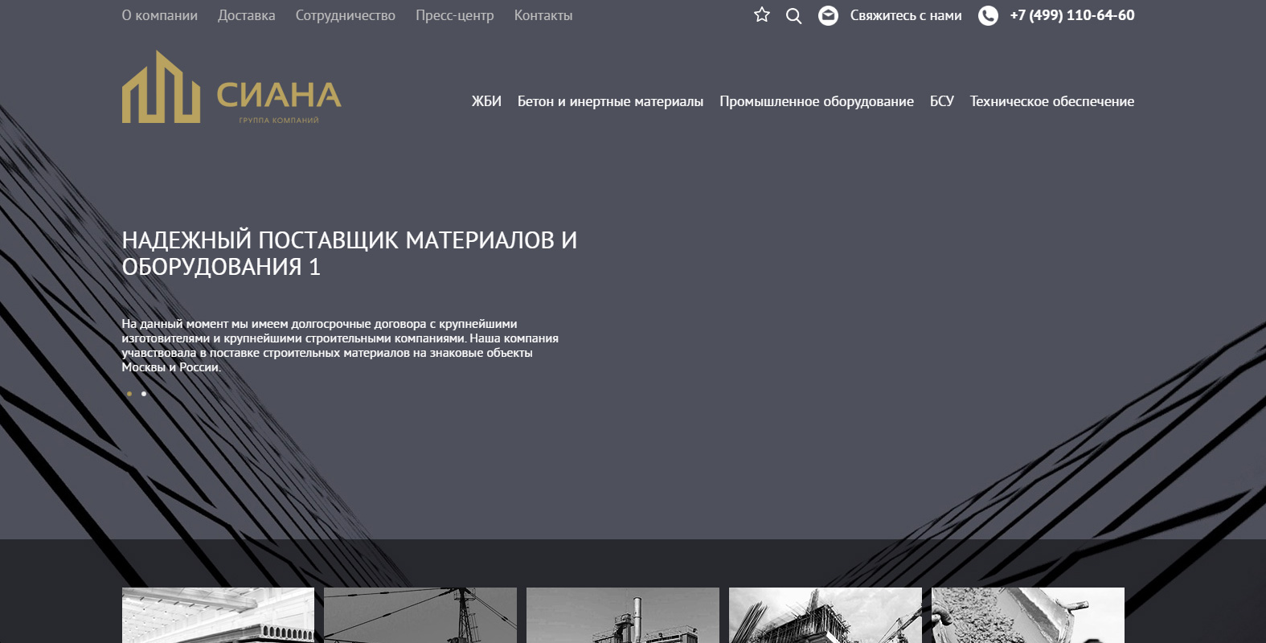Navigate to the Сотрудничество page
Screen dimensions: 1266x643
pyautogui.click(x=345, y=15)
